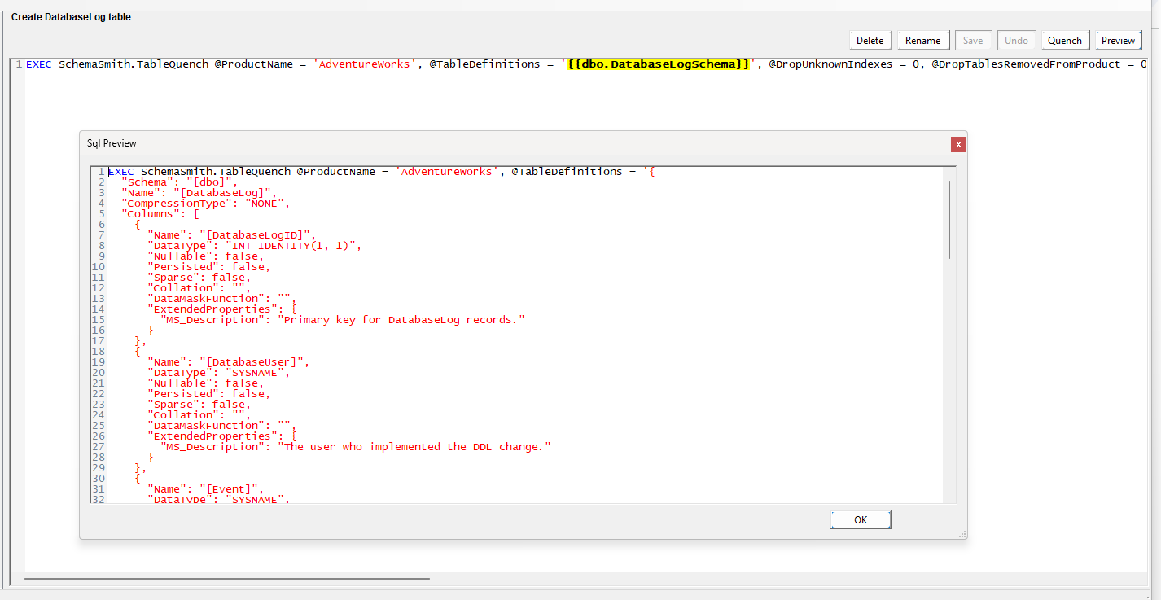Image resolution: width=1161 pixels, height=600 pixels.
Task: Click the vertical scrollbar in the Sql Preview pane
Action: (x=948, y=220)
